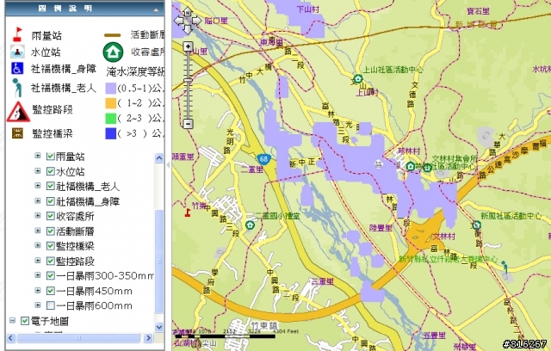The image size is (551, 351).
Task: Collapse the 電子地圖 tree node
Action: tap(12, 320)
